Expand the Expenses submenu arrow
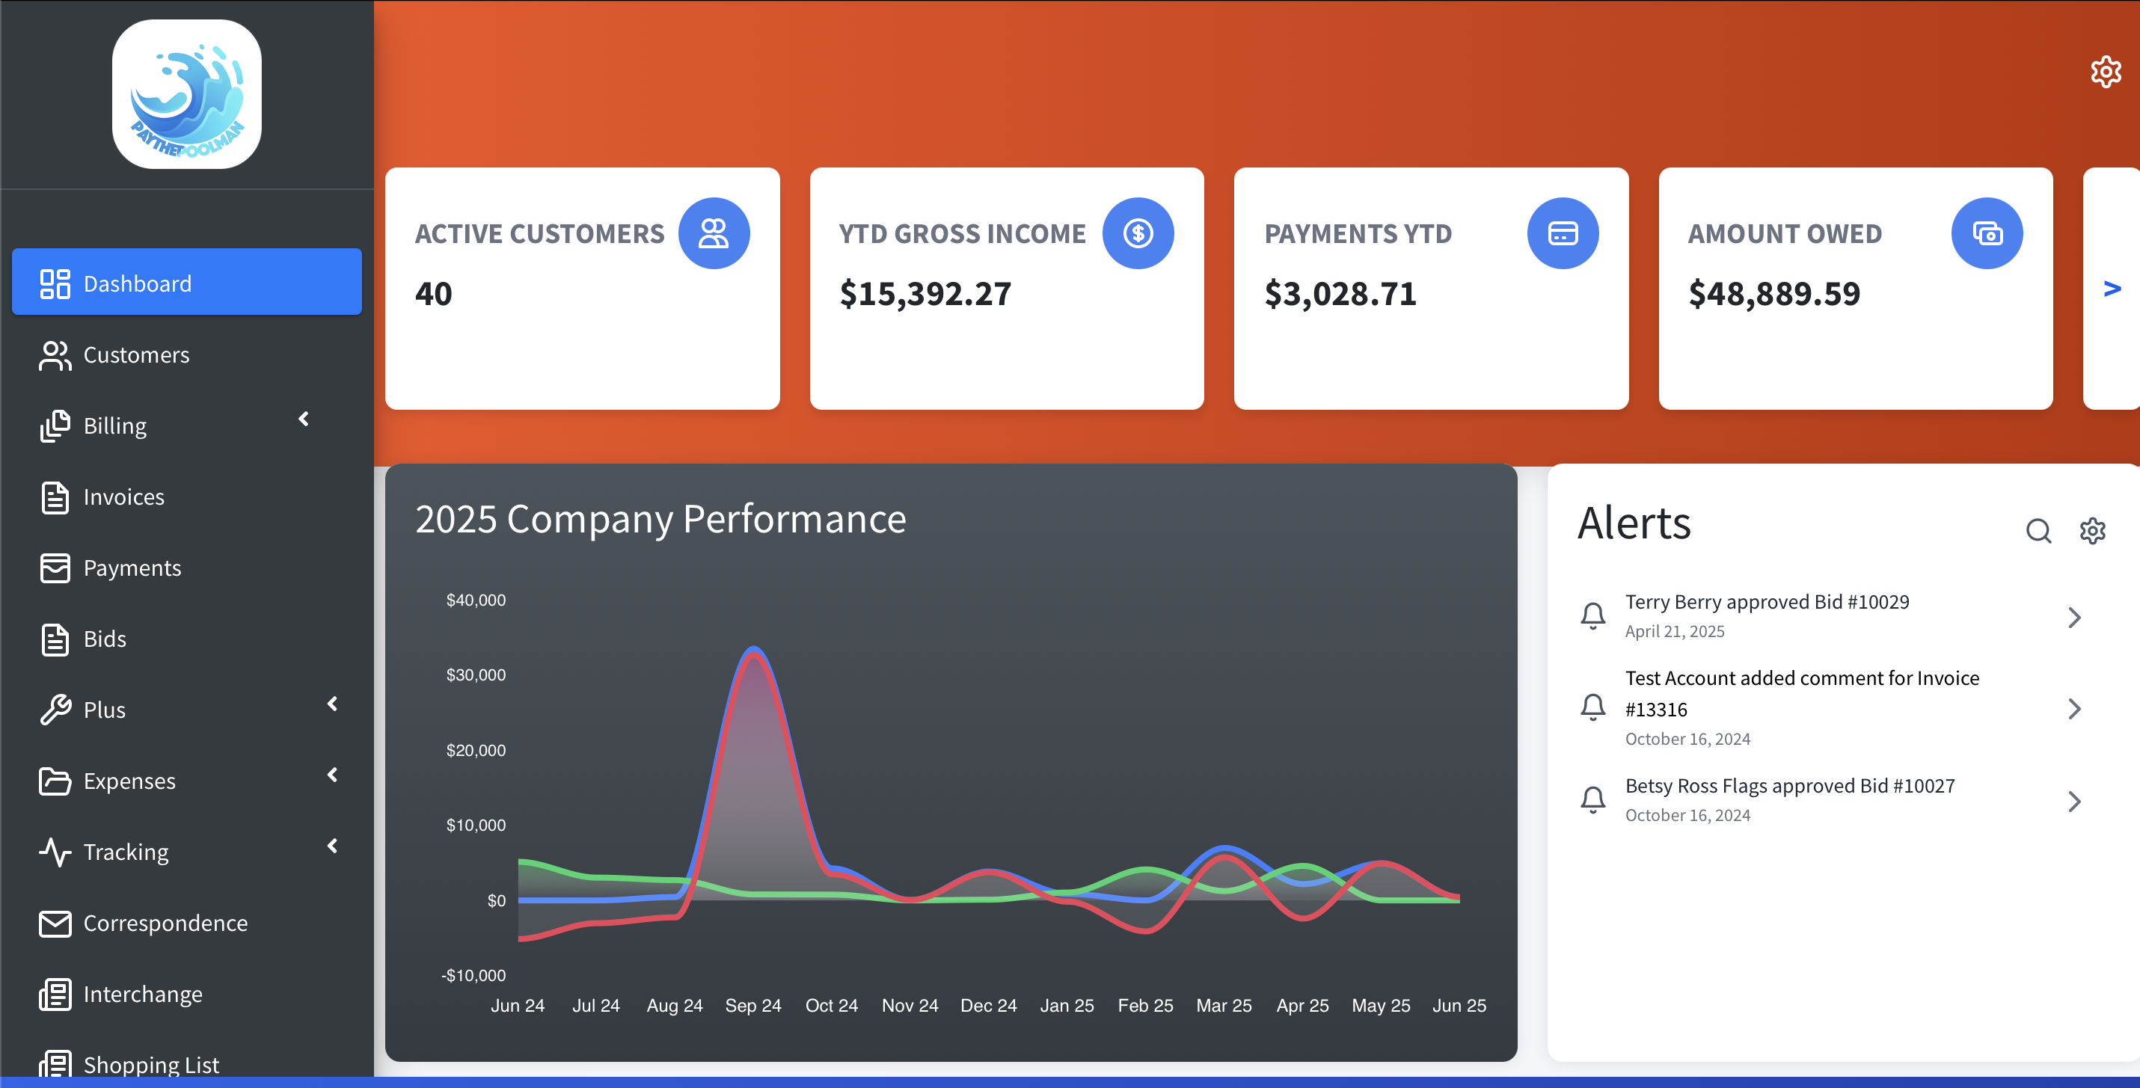 coord(332,775)
